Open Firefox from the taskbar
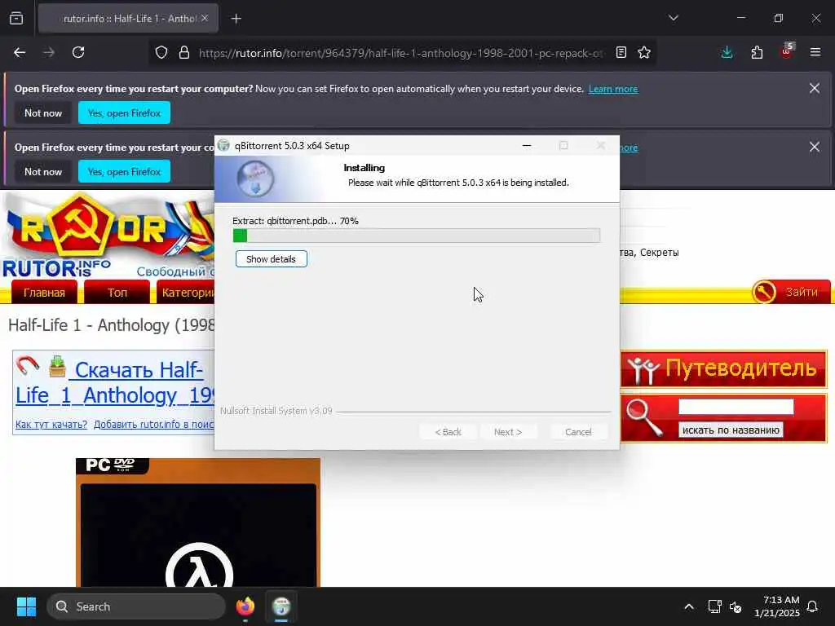The height and width of the screenshot is (626, 835). (245, 606)
